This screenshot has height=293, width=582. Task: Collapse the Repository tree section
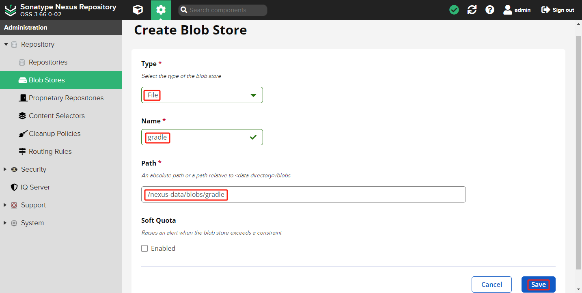click(6, 44)
